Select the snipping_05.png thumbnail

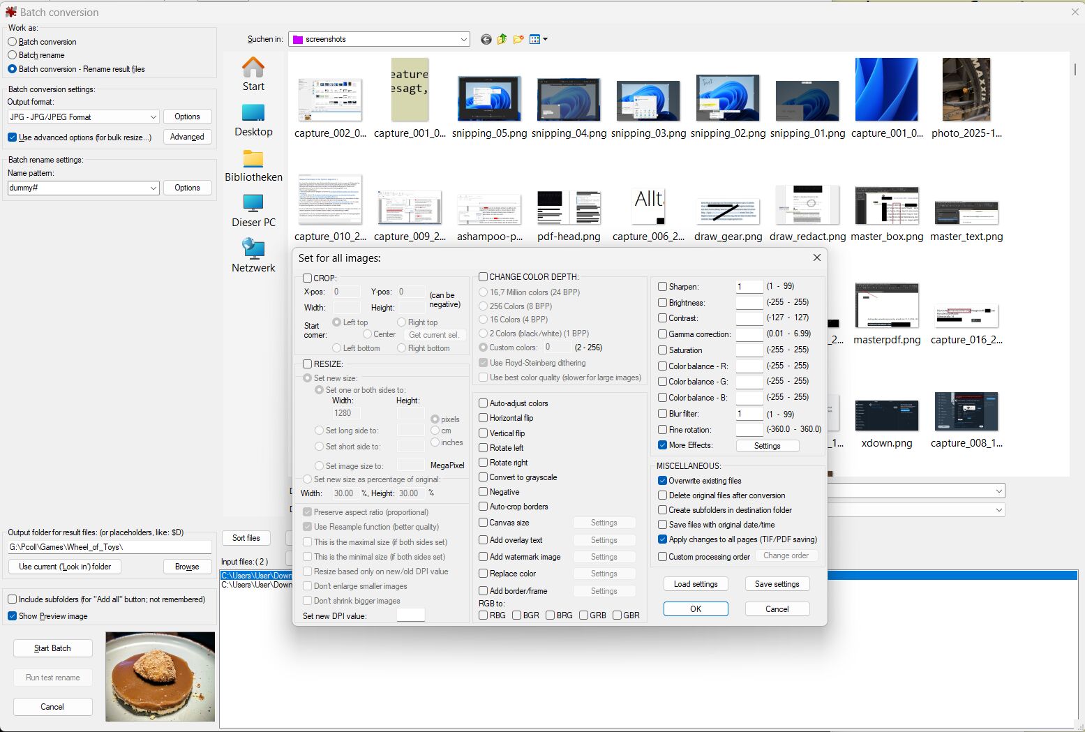click(x=489, y=100)
